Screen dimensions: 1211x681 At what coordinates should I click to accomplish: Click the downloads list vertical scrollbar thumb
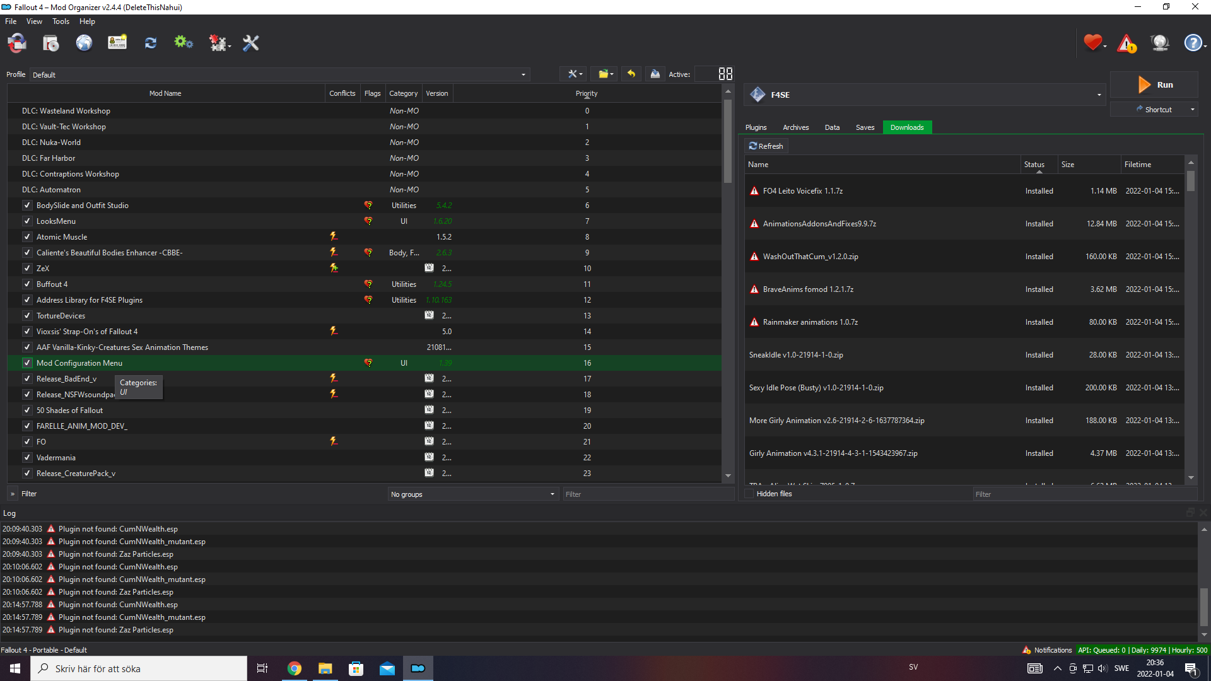(x=1191, y=181)
